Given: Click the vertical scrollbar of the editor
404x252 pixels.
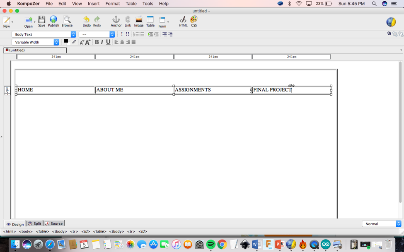Looking at the screenshot, I should point(400,132).
